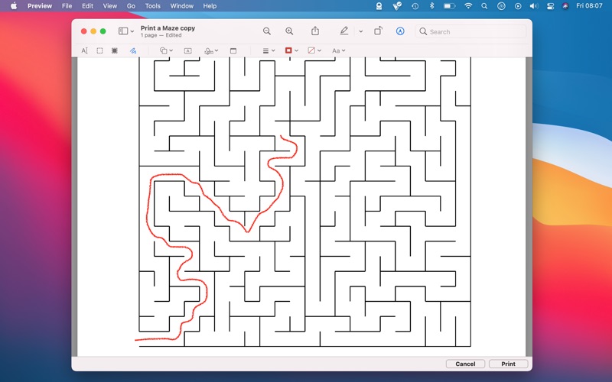Open the red Border Color picker
The image size is (612, 382).
pos(291,50)
